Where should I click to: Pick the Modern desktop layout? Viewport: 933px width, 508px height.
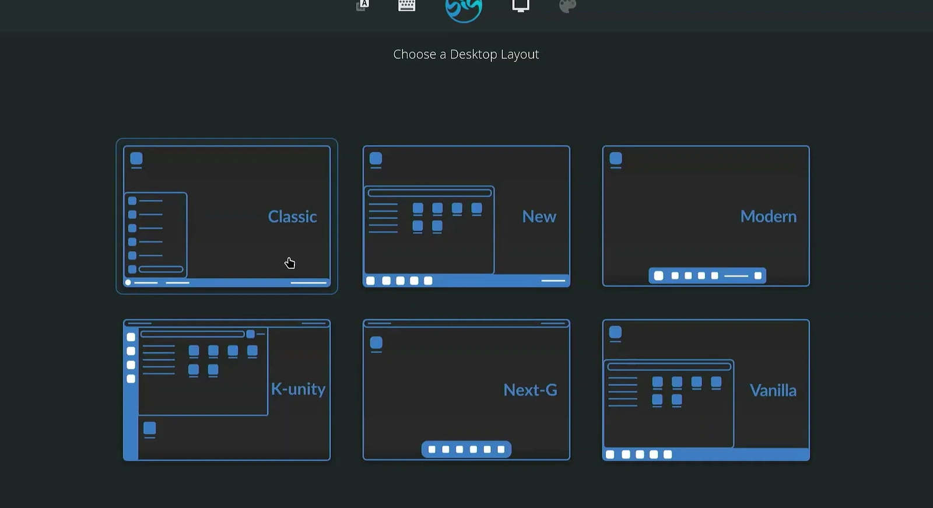click(x=706, y=216)
